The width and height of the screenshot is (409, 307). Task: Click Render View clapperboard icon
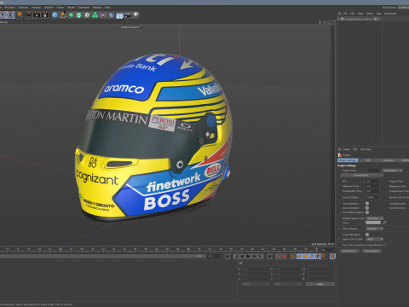click(29, 15)
